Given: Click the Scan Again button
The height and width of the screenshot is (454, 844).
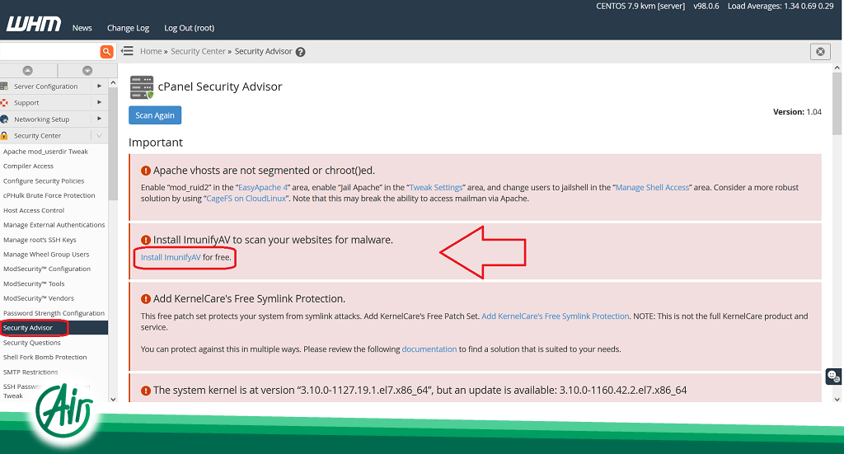Looking at the screenshot, I should [155, 115].
